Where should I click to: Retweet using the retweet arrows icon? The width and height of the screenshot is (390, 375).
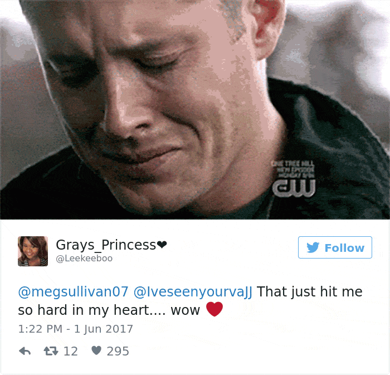(51, 351)
